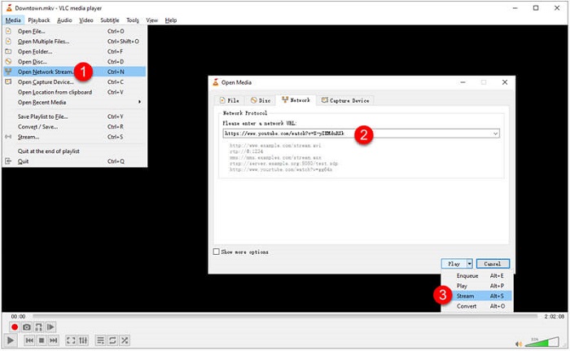This screenshot has width=570, height=351.
Task: Choose Open Multiple Files entry
Action: point(75,42)
